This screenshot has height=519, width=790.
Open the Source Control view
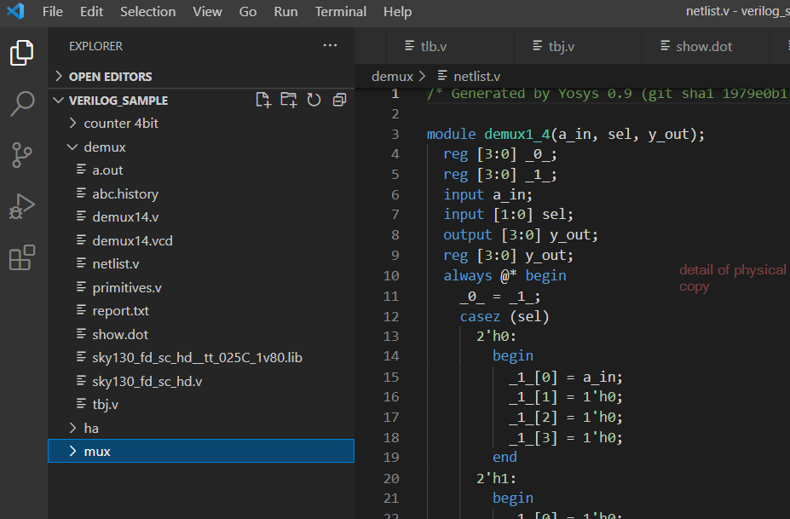click(x=21, y=155)
